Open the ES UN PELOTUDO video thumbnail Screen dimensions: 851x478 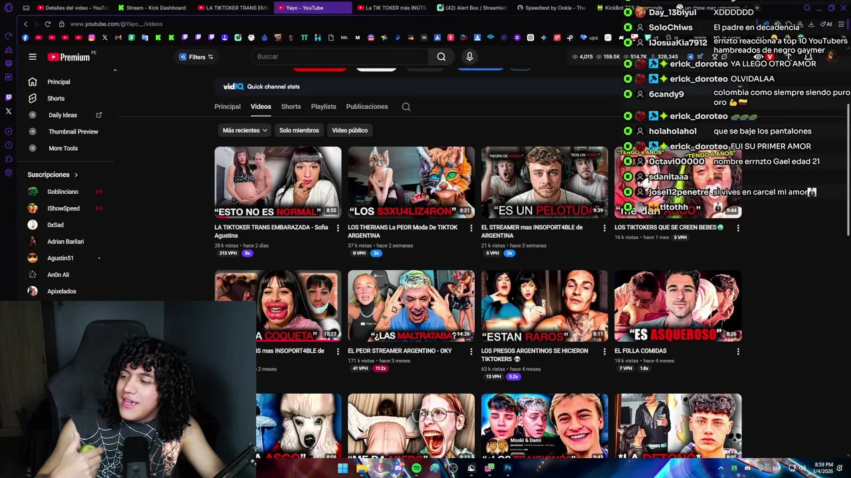click(545, 183)
